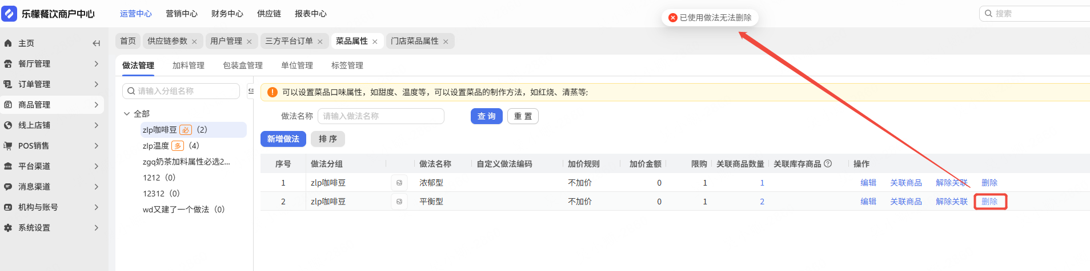
Task: Expand the 订单管理 sidebar menu
Action: pyautogui.click(x=96, y=84)
